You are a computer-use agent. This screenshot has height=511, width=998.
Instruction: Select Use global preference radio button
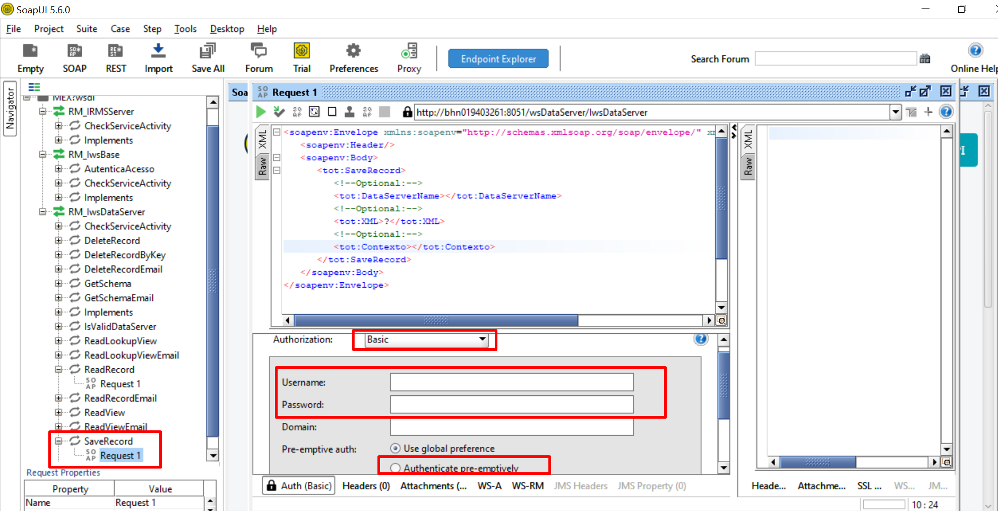tap(395, 448)
